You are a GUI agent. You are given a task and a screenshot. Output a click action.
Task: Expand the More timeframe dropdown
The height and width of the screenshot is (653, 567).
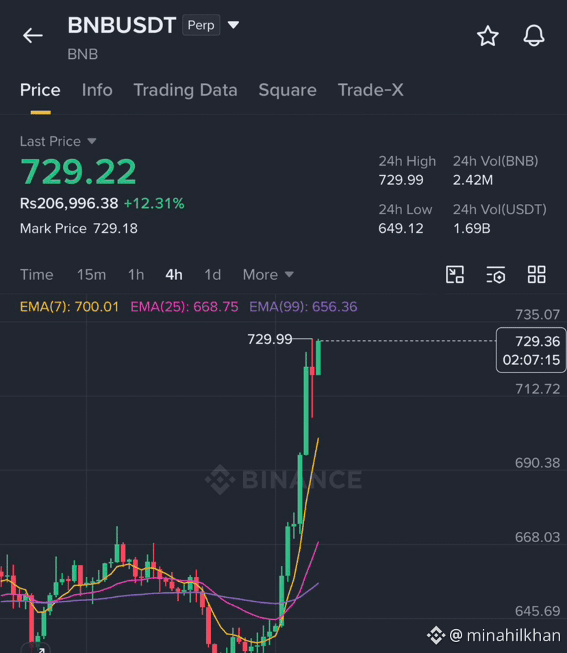tap(268, 275)
